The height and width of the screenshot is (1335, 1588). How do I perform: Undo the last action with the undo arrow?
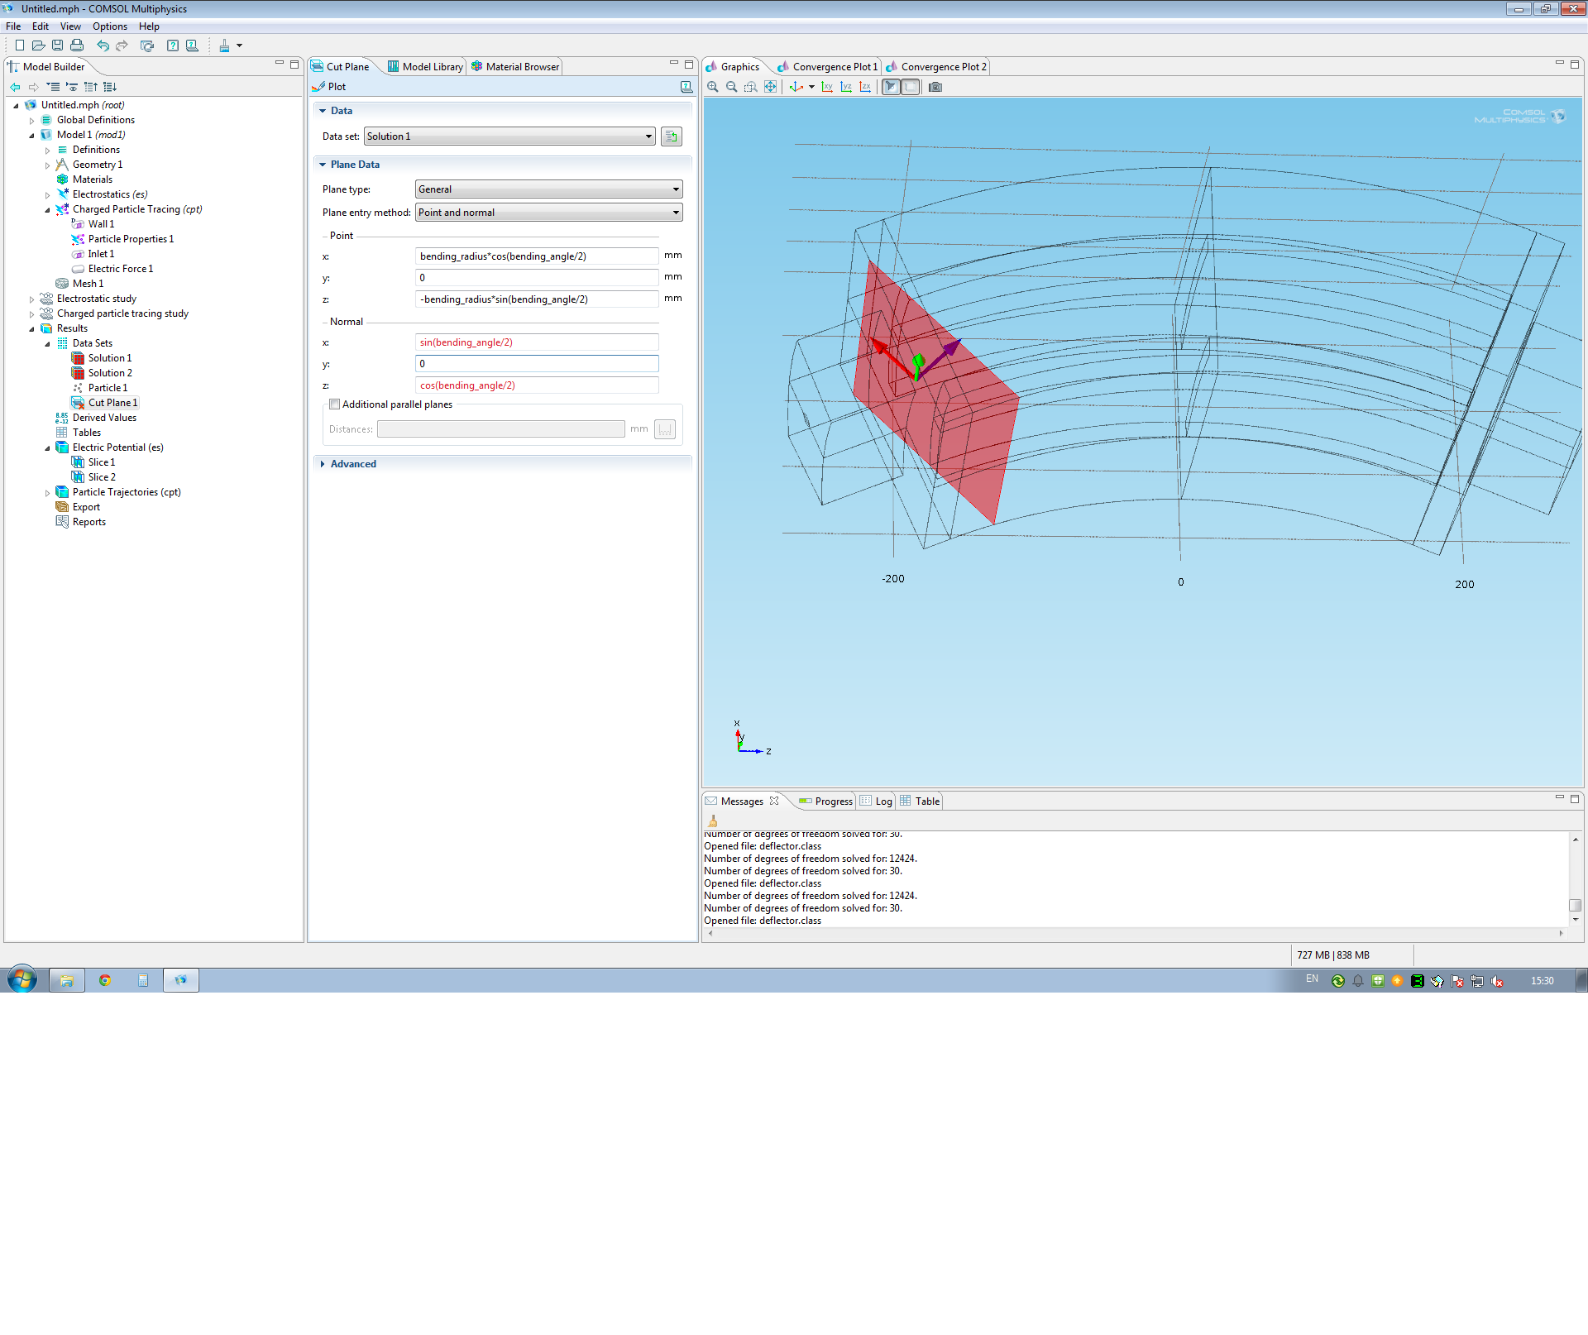pos(103,45)
